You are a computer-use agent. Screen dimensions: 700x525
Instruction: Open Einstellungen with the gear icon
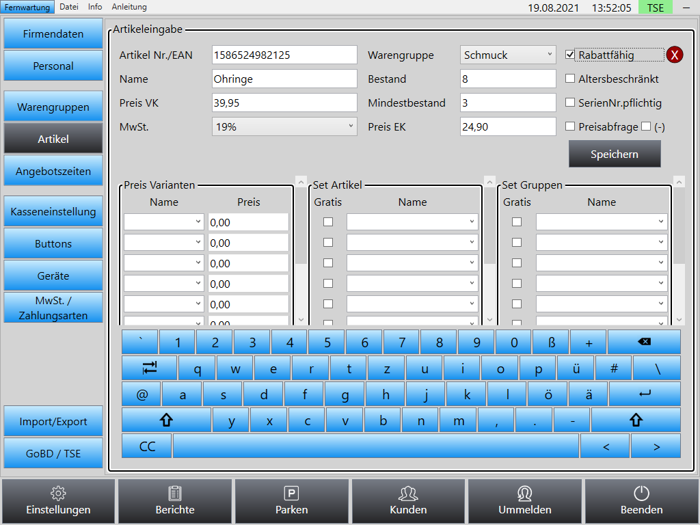click(58, 501)
